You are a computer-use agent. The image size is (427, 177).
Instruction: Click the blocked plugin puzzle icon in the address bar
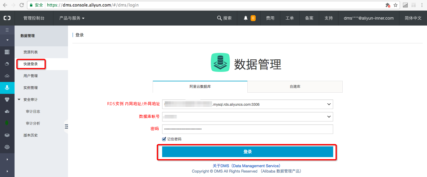[x=388, y=5]
